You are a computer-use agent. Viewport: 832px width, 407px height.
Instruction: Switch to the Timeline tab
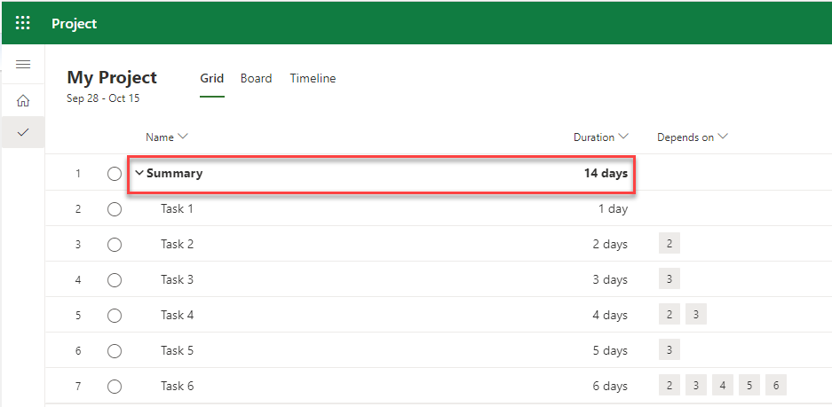click(313, 79)
